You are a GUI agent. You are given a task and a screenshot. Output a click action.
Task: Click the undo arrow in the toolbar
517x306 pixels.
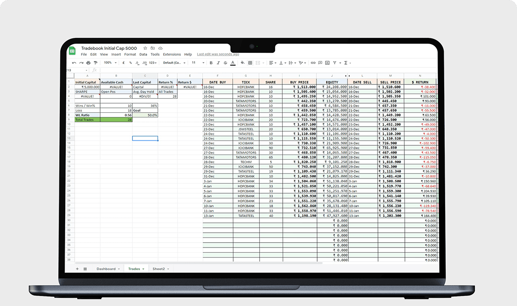coord(74,63)
